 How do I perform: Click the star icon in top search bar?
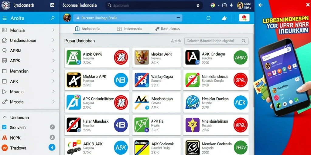click(x=198, y=5)
